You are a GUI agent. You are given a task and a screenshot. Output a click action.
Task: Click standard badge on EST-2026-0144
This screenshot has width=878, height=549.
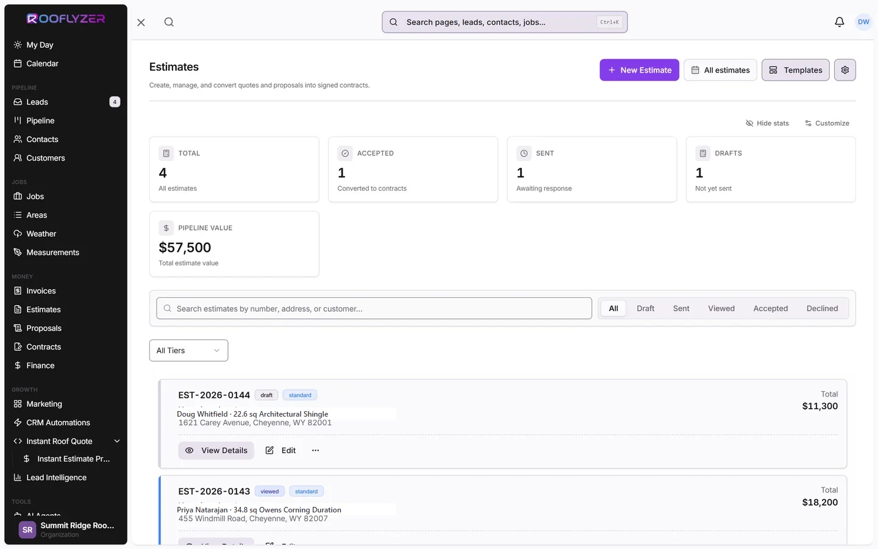click(x=300, y=395)
